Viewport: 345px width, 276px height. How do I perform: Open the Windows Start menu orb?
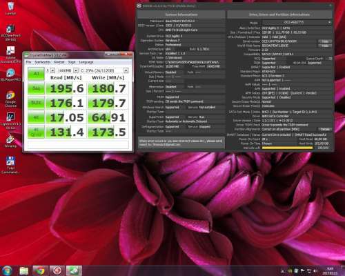(x=7, y=270)
